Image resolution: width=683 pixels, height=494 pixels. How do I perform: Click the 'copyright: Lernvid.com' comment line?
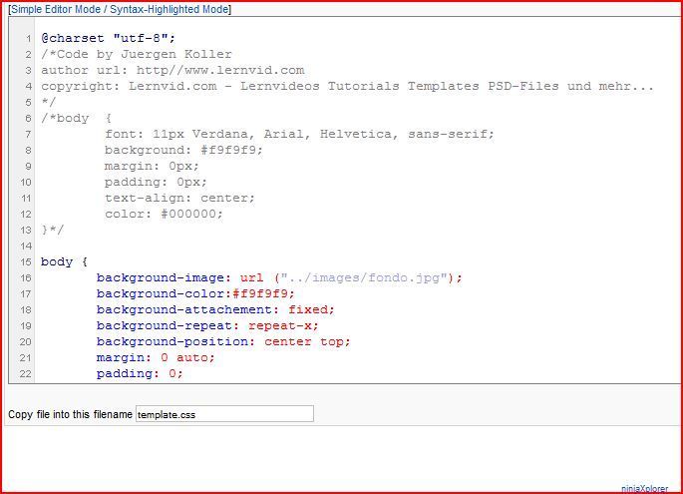(347, 87)
